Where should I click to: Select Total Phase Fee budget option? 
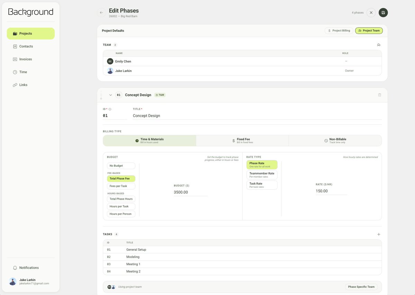pos(121,178)
